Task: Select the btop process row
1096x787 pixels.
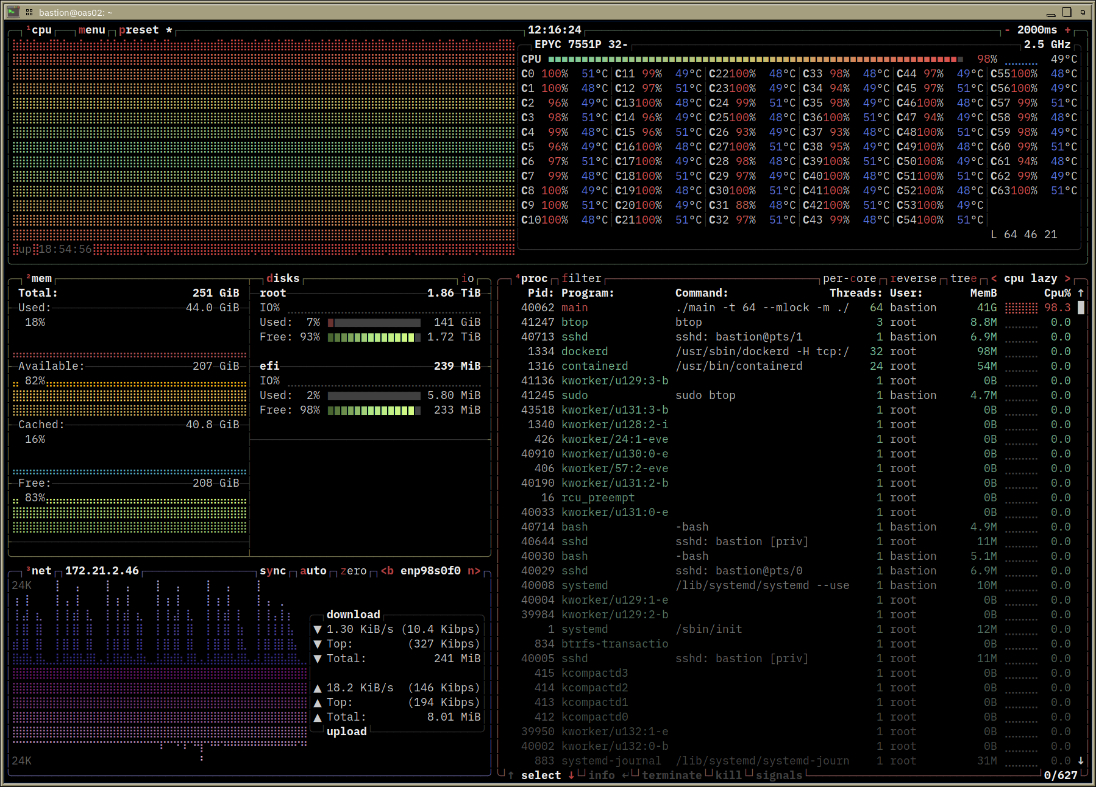Action: click(795, 322)
